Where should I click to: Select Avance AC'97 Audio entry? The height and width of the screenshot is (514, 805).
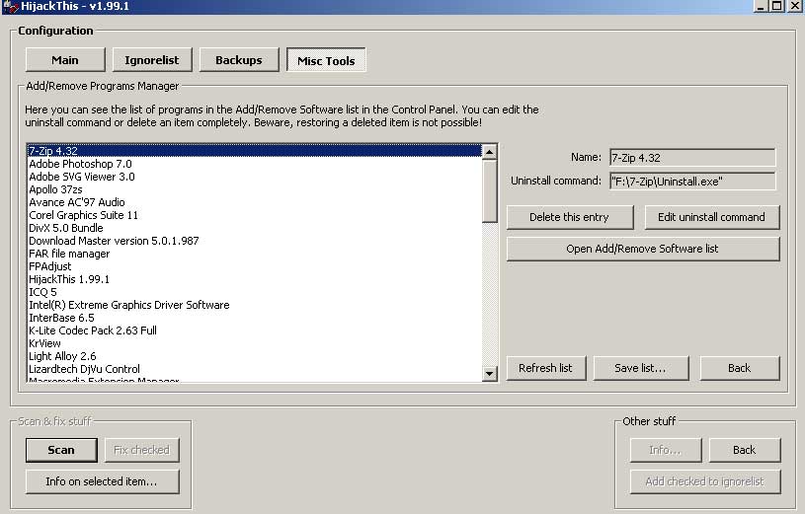[x=255, y=202]
